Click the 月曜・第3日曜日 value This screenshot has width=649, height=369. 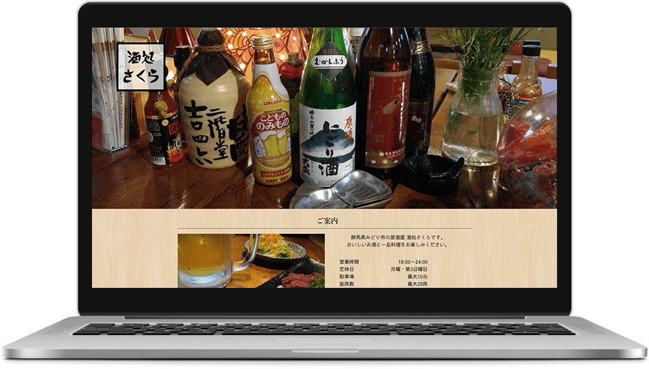coord(409,269)
